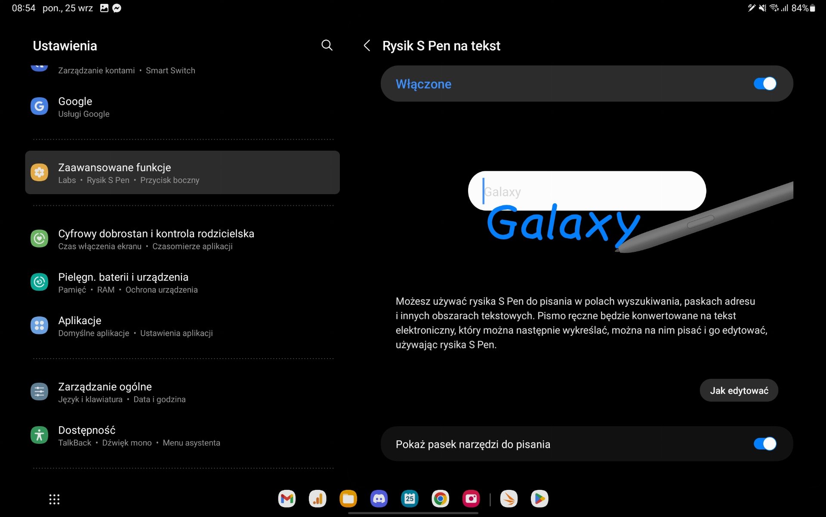The image size is (826, 517).
Task: Tap the Aplikacje four-dots icon
Action: [39, 325]
